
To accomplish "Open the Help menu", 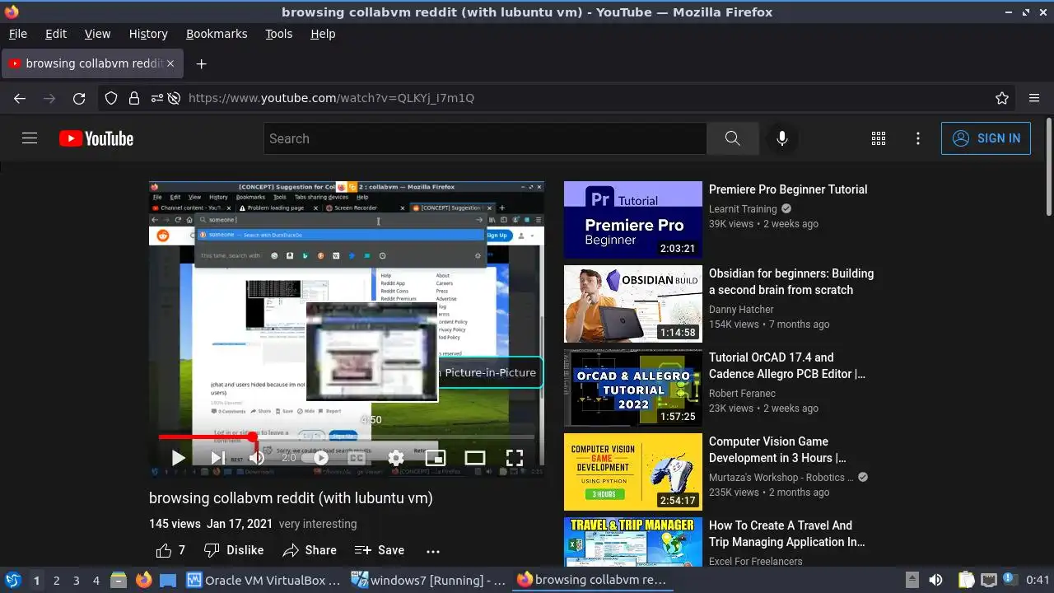I will 323,34.
